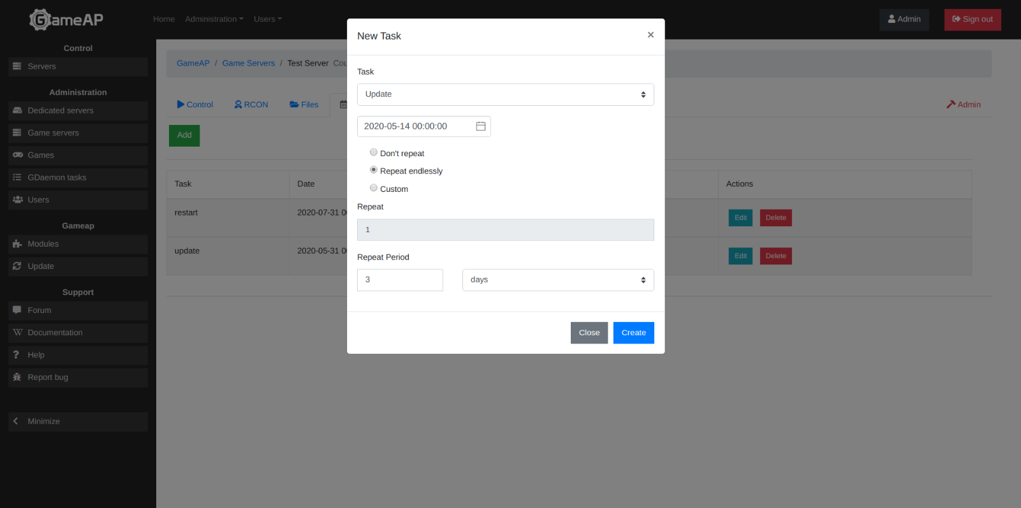
Task: Open the repeat period unit dropdown
Action: click(x=558, y=280)
